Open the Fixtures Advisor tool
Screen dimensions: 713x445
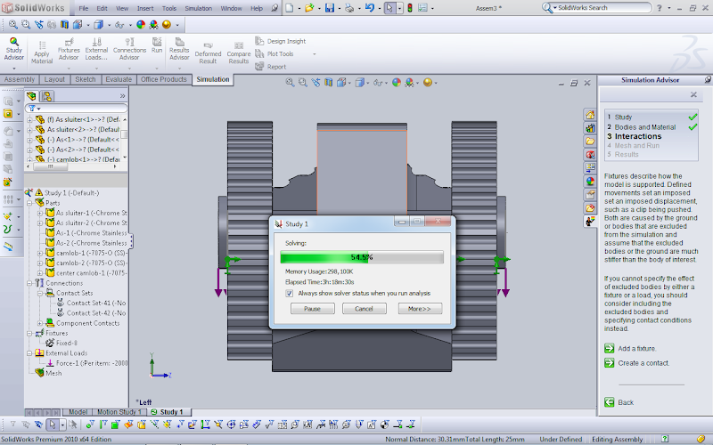tap(69, 46)
